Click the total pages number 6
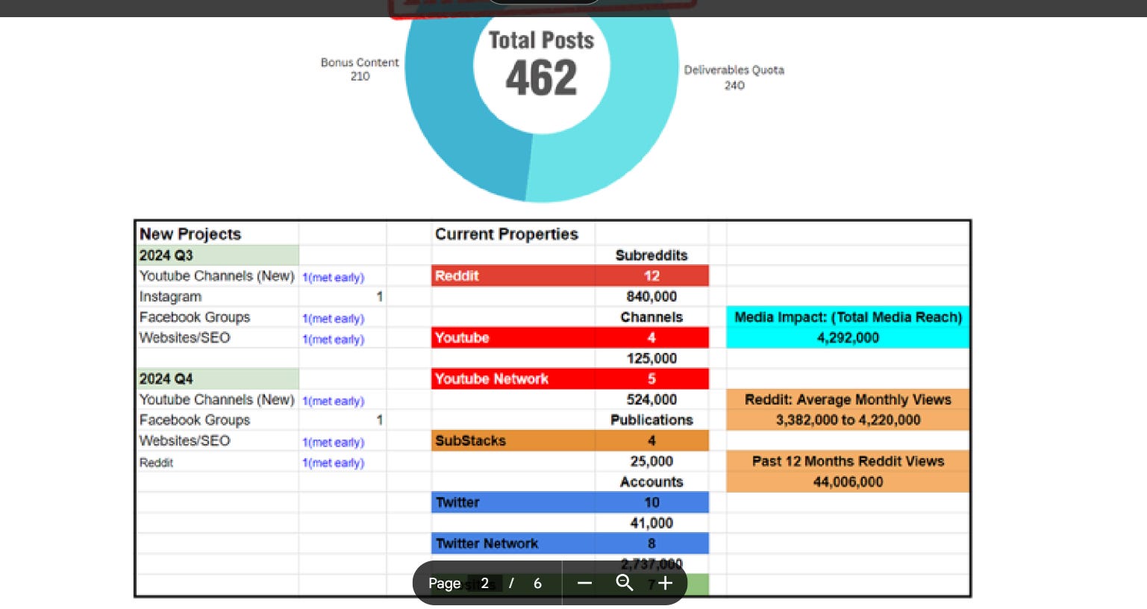 537,584
